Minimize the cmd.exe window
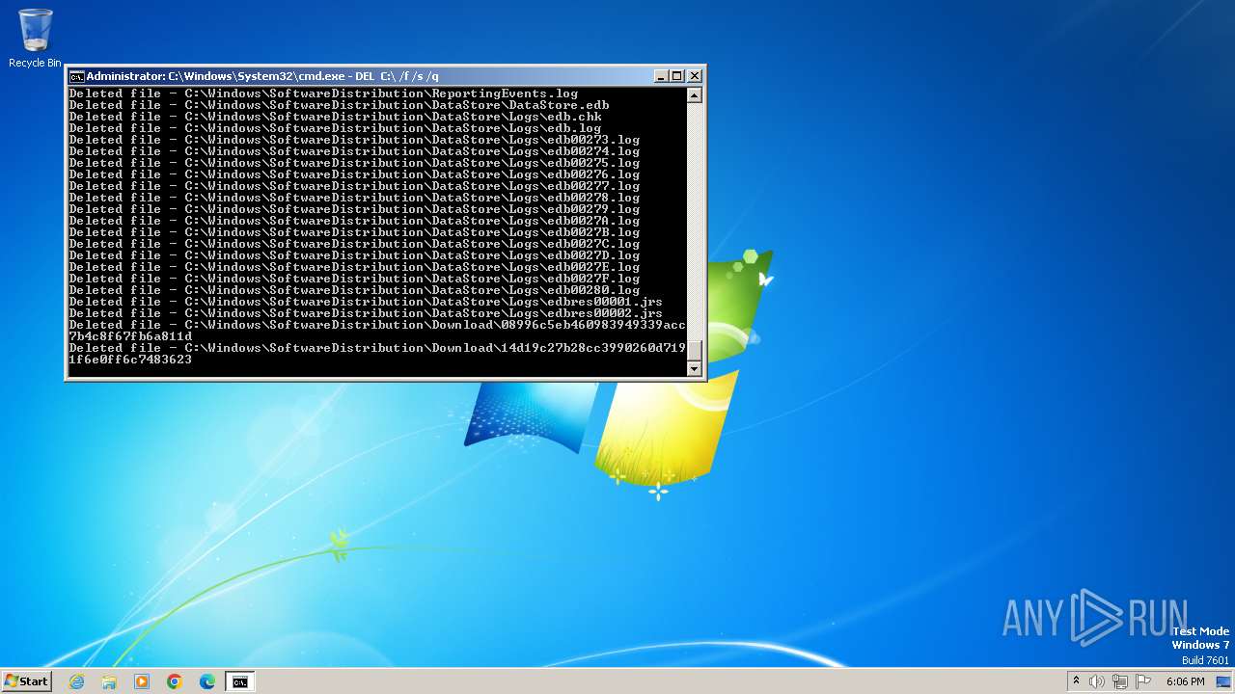Viewport: 1235px width, 694px height. [x=661, y=76]
